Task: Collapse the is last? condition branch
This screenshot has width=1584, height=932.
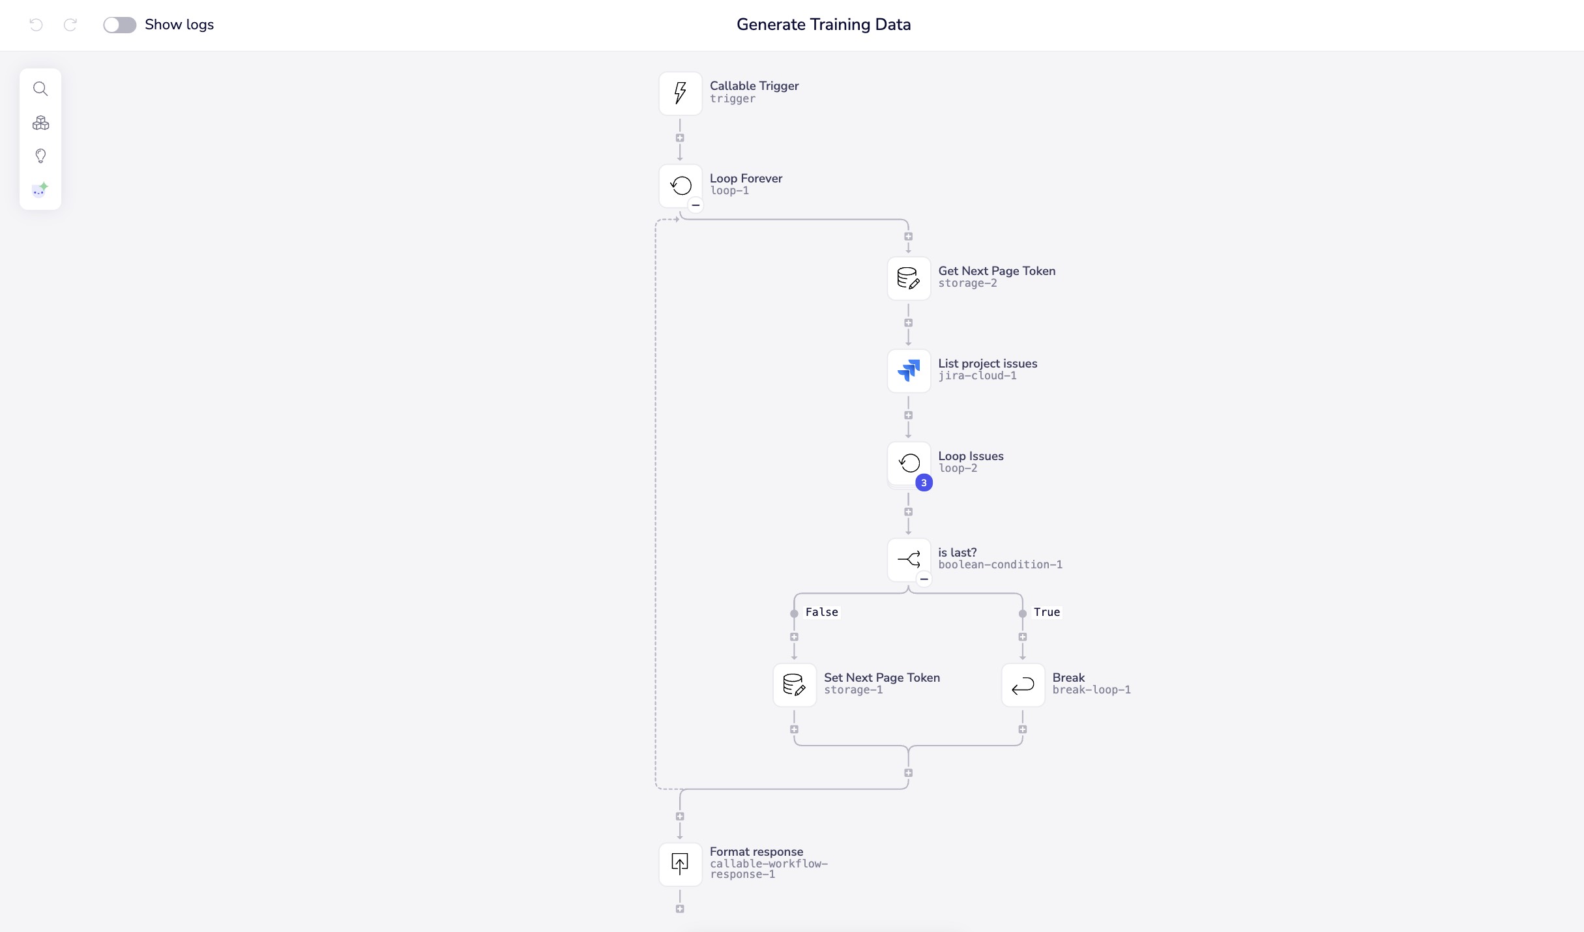Action: [x=924, y=580]
